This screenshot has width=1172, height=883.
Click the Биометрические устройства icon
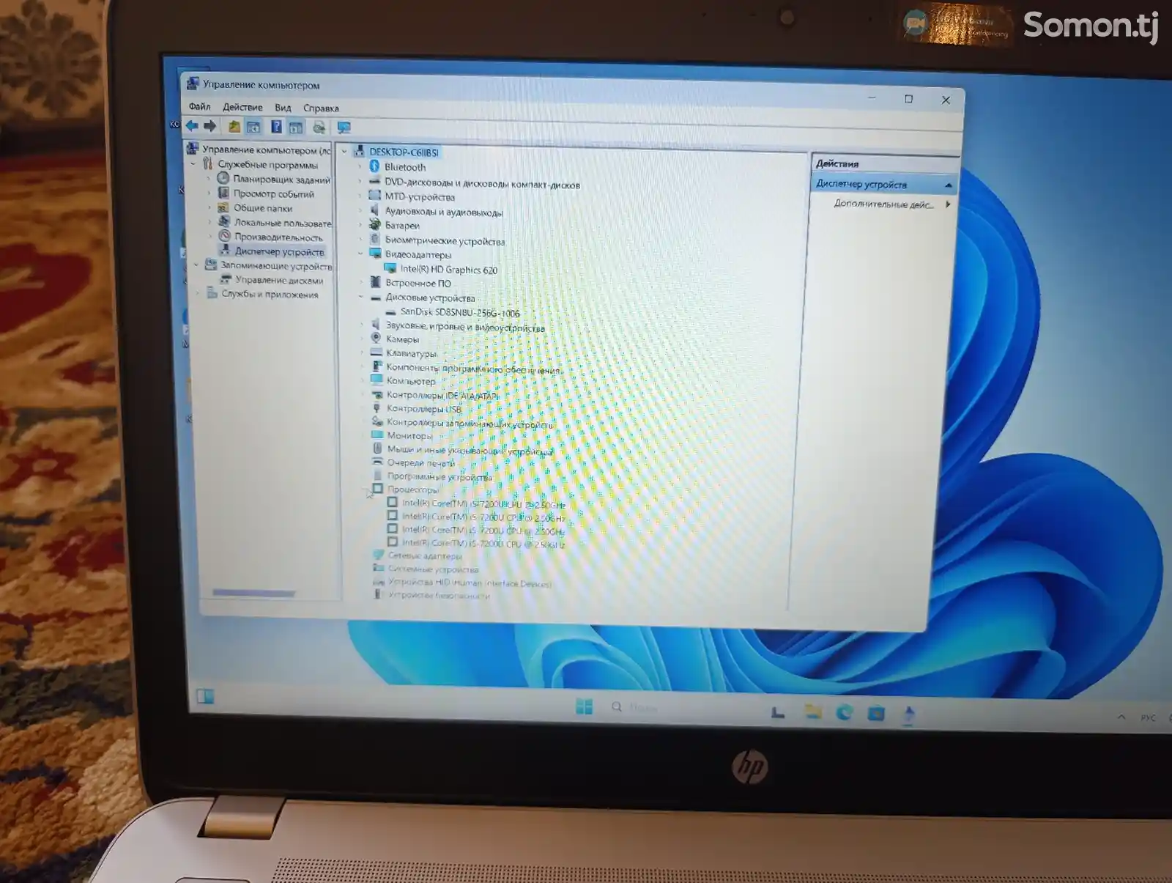375,239
